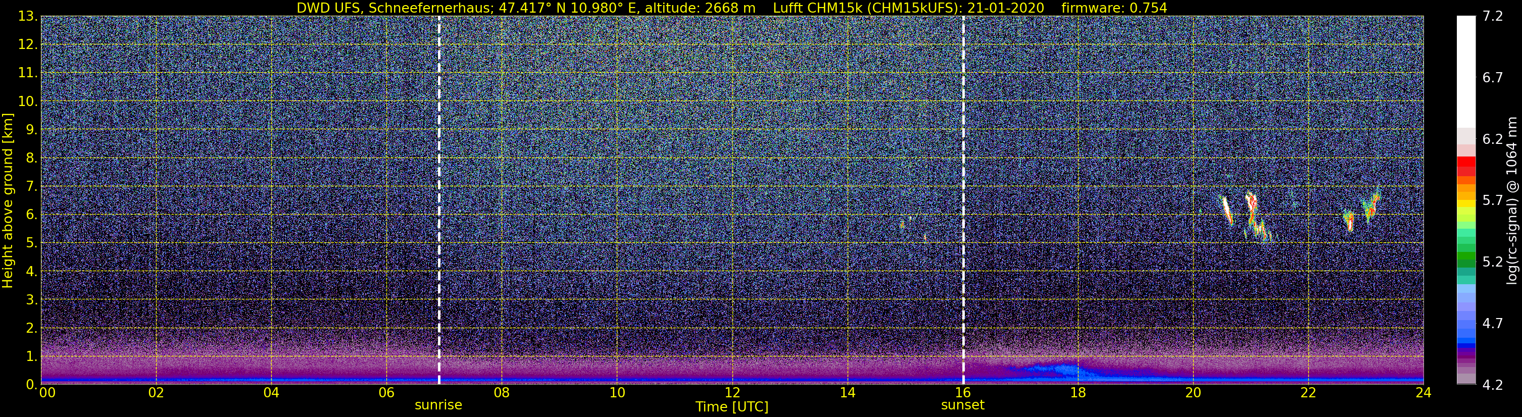Click the height tick label '6.'

[x=31, y=215]
